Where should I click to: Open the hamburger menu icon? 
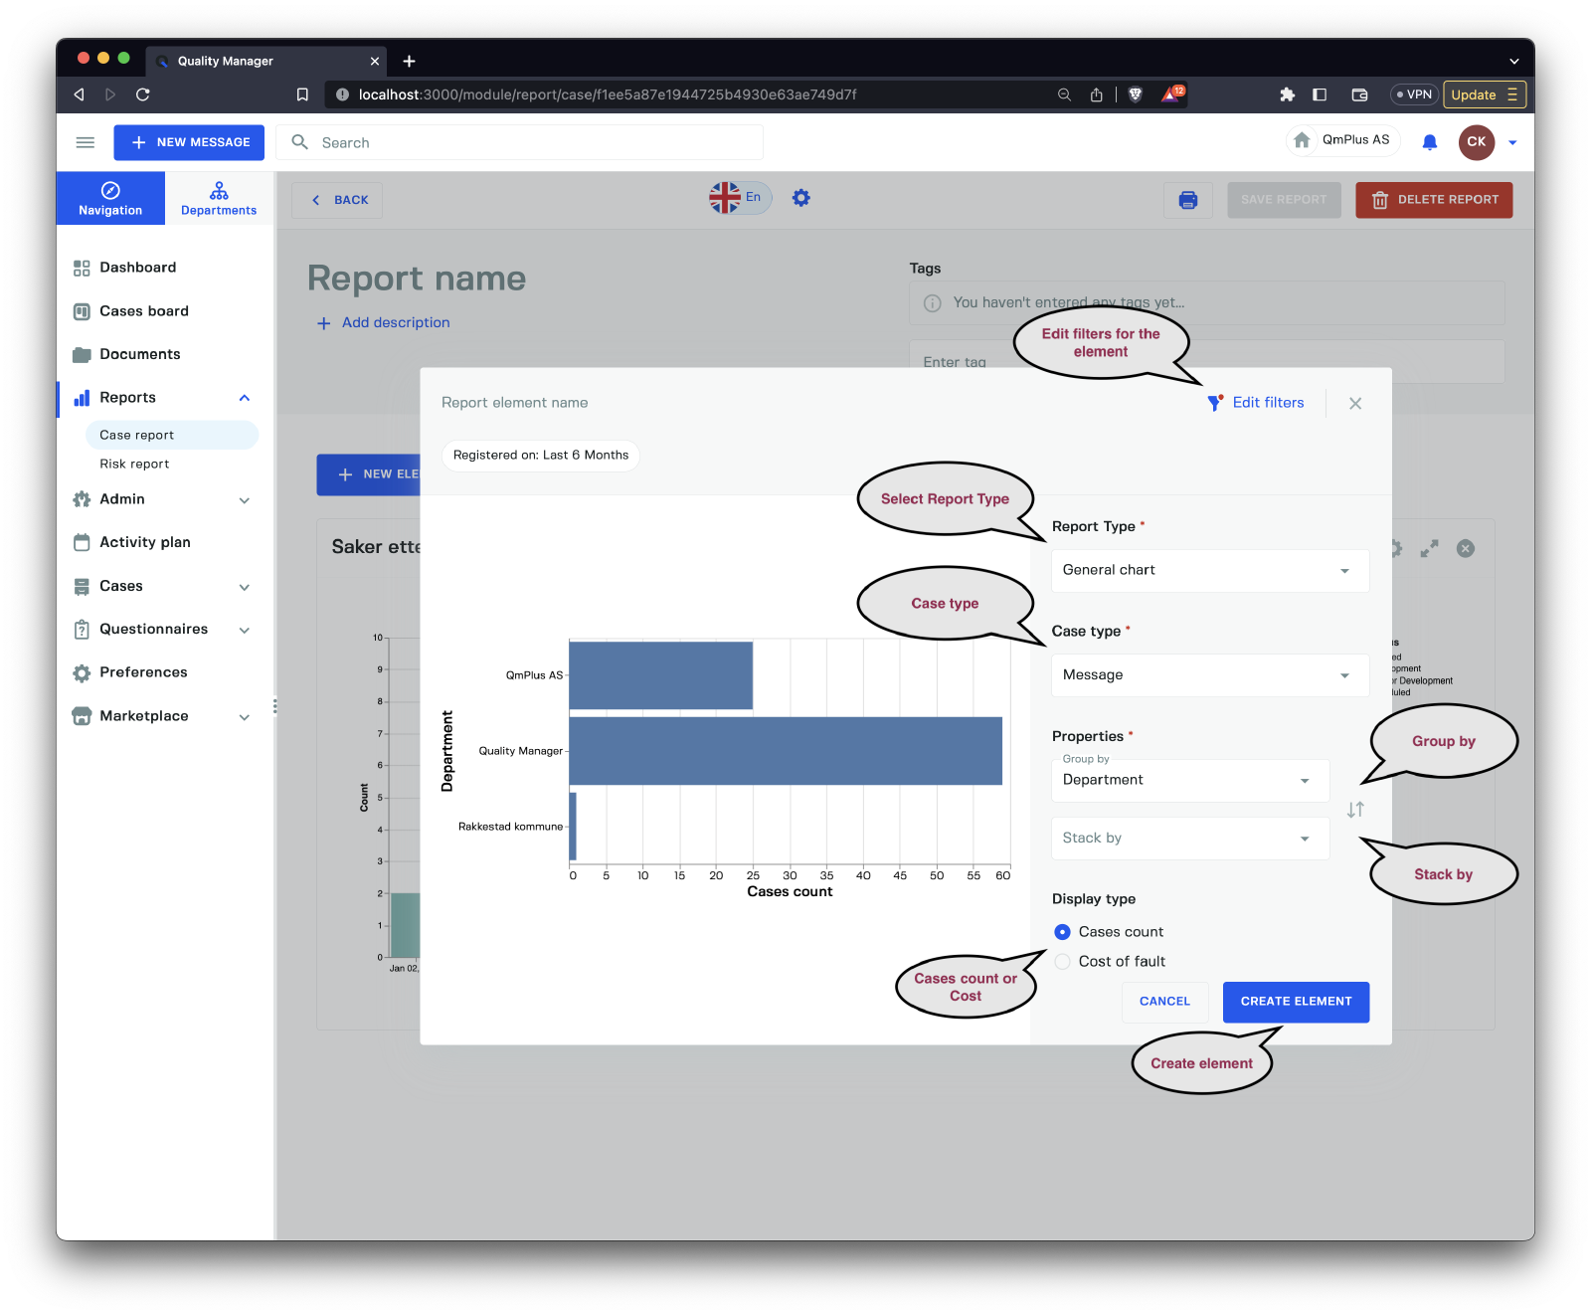pos(86,142)
